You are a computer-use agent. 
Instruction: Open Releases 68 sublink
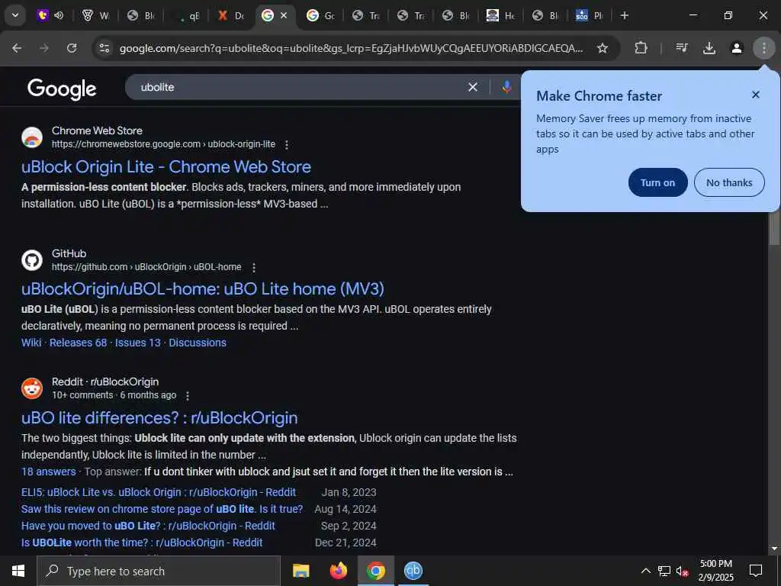79,343
